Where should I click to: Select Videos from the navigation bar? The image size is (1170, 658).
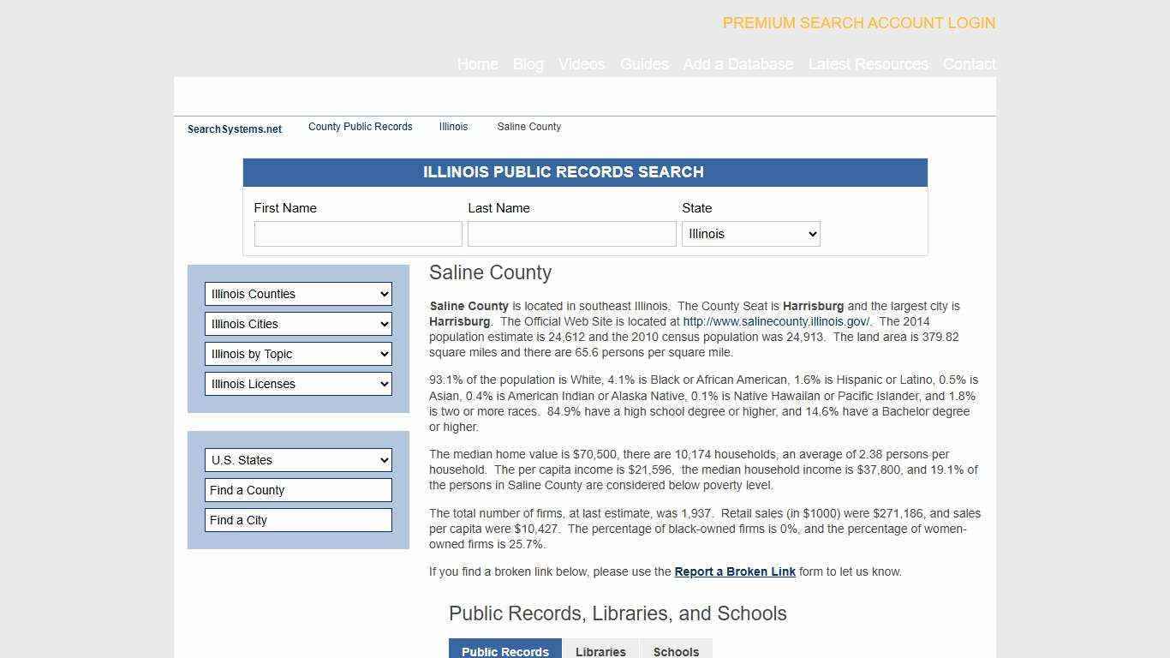point(581,64)
